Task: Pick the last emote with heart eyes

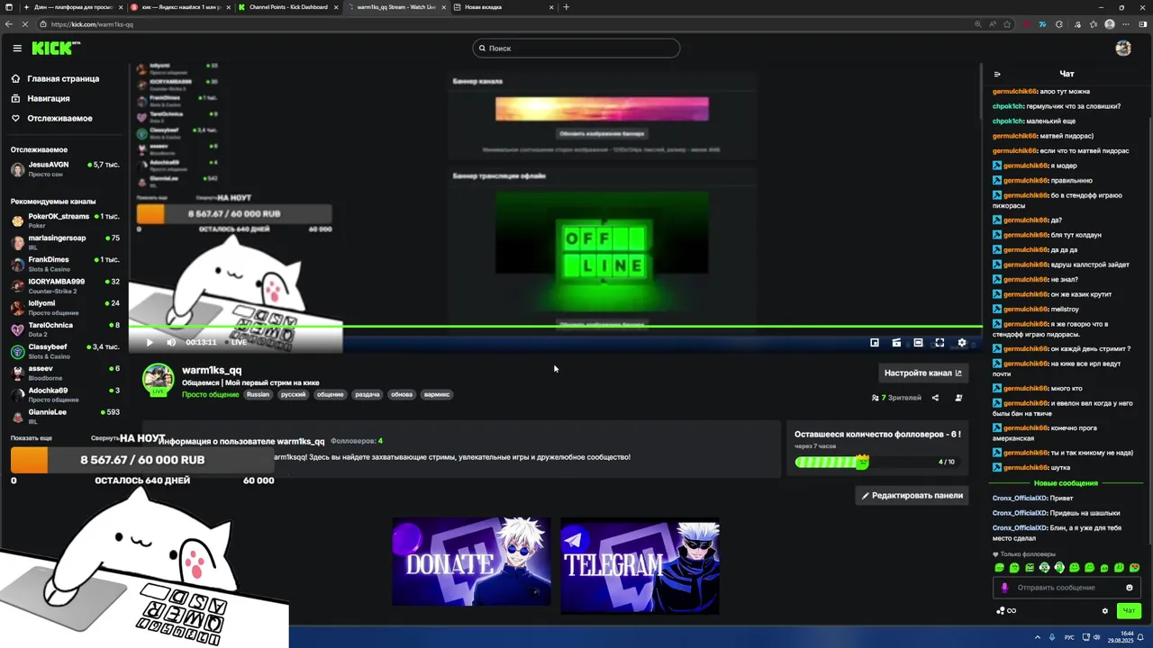Action: (x=1134, y=568)
